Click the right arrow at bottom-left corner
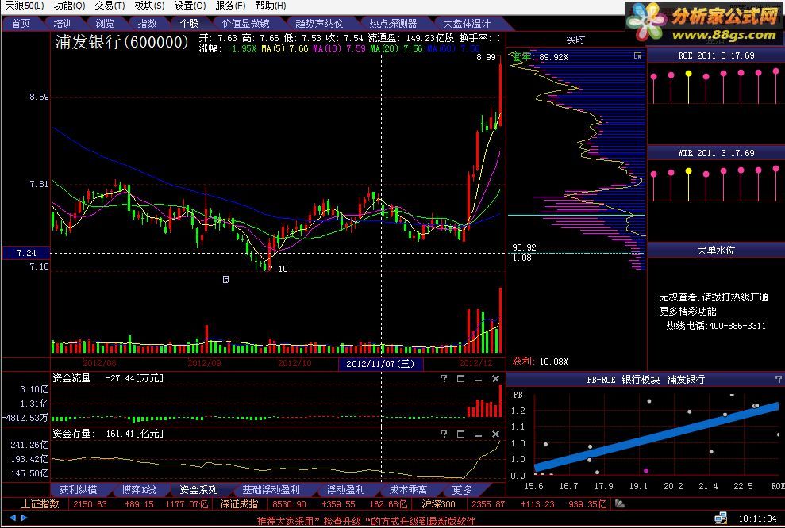This screenshot has height=528, width=785. coord(24,518)
